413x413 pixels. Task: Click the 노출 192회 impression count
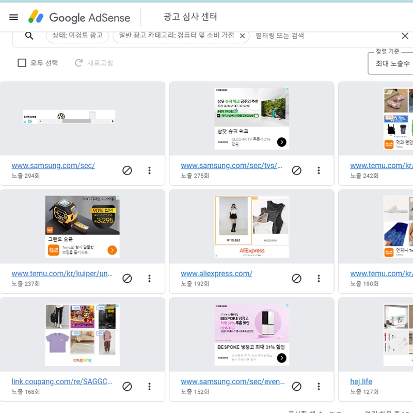pos(195,283)
